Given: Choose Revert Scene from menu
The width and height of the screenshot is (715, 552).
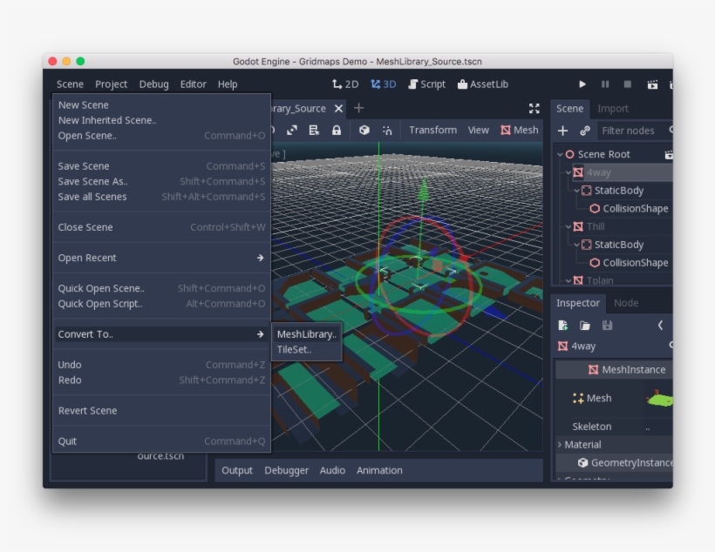Looking at the screenshot, I should 161,411.
